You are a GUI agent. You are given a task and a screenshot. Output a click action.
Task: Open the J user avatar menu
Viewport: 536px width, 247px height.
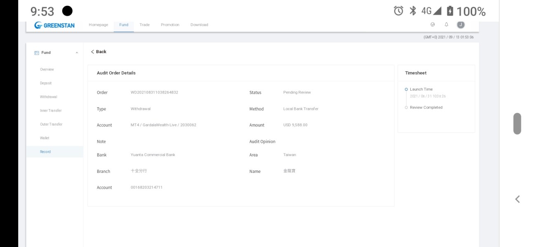[x=461, y=25]
